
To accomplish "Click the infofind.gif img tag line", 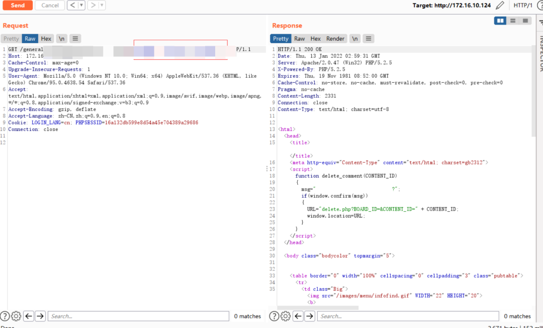I will [395, 295].
